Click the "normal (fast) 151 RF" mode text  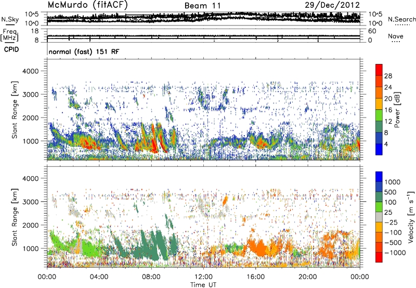click(84, 51)
